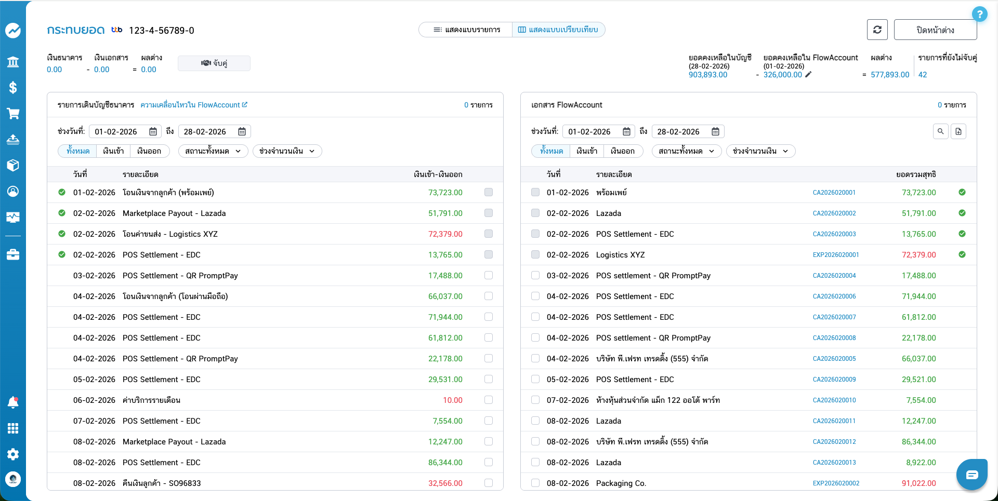Click the จับคู่ match button
Image resolution: width=998 pixels, height=501 pixels.
214,63
